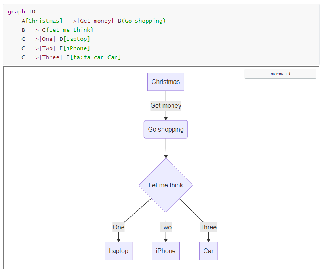
Task: Select the Let me think diamond node
Action: coord(166,185)
